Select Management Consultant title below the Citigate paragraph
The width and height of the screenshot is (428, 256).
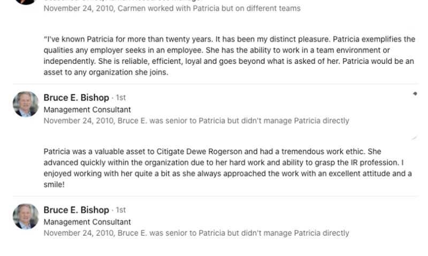87,222
